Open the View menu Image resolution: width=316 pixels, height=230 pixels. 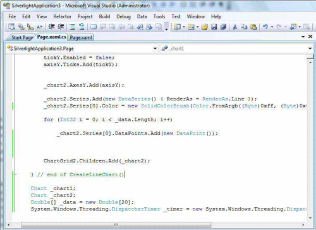coord(42,16)
